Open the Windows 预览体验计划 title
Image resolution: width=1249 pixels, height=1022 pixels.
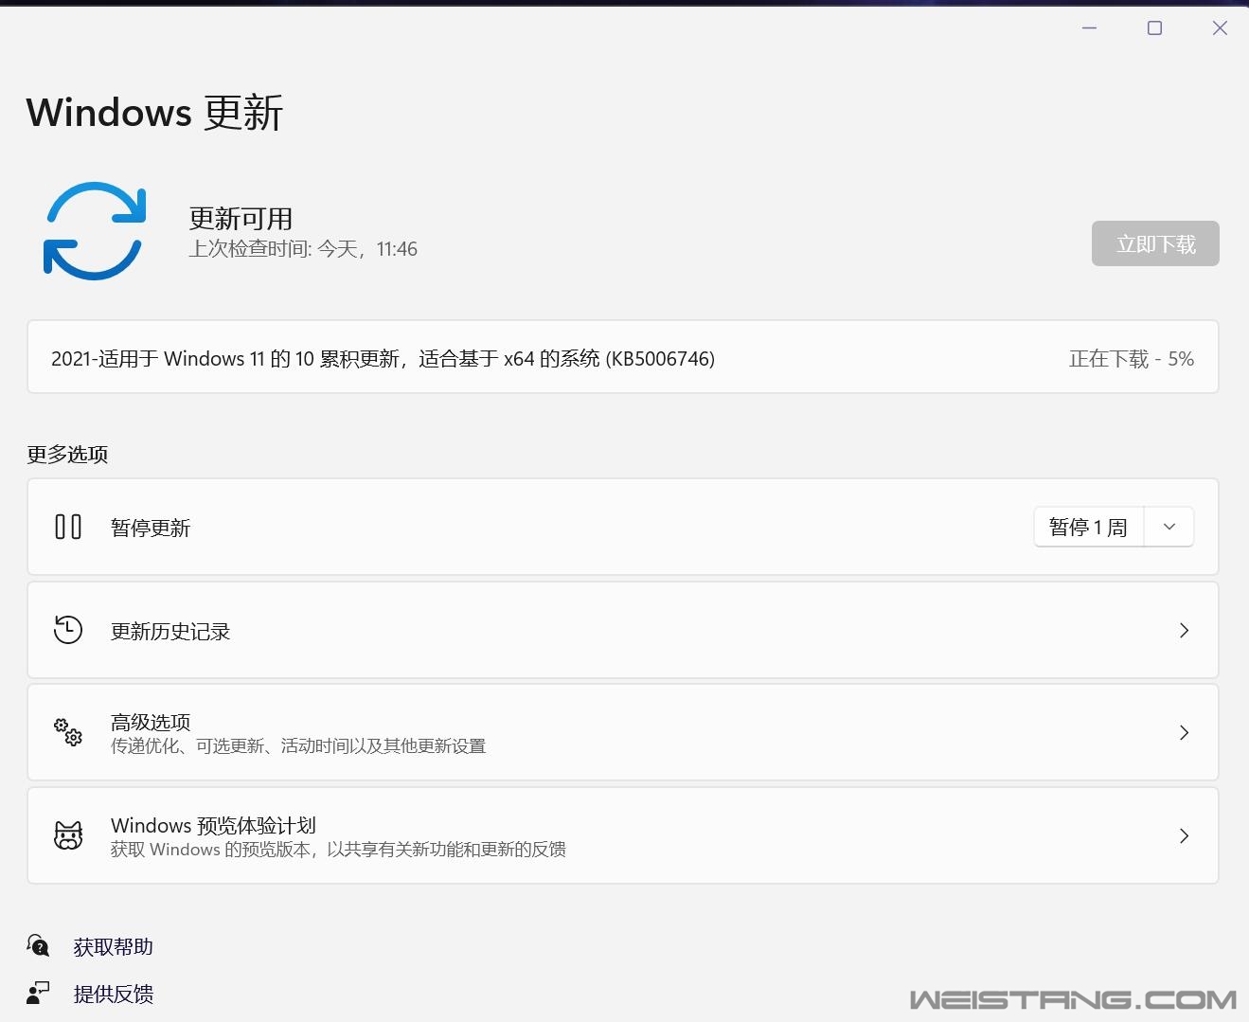213,825
